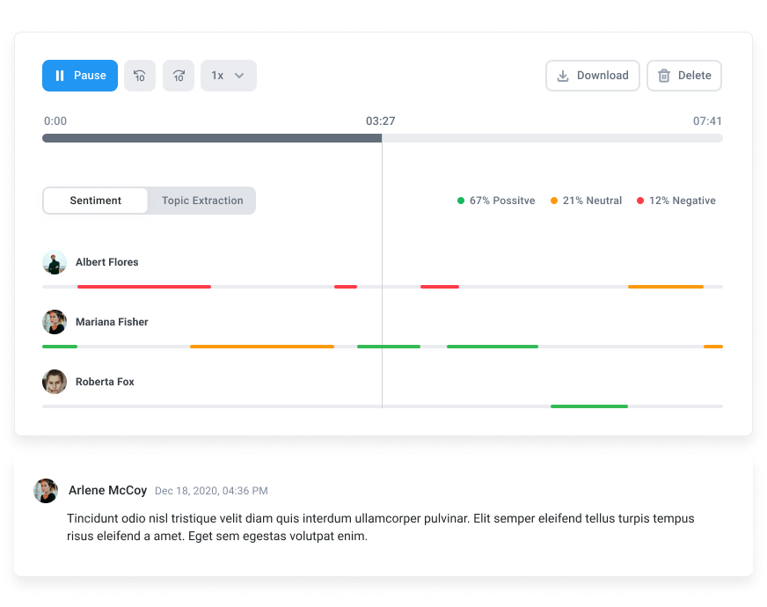The height and width of the screenshot is (607, 767).
Task: Click the orange 21% Neutral legend item
Action: [x=586, y=201]
